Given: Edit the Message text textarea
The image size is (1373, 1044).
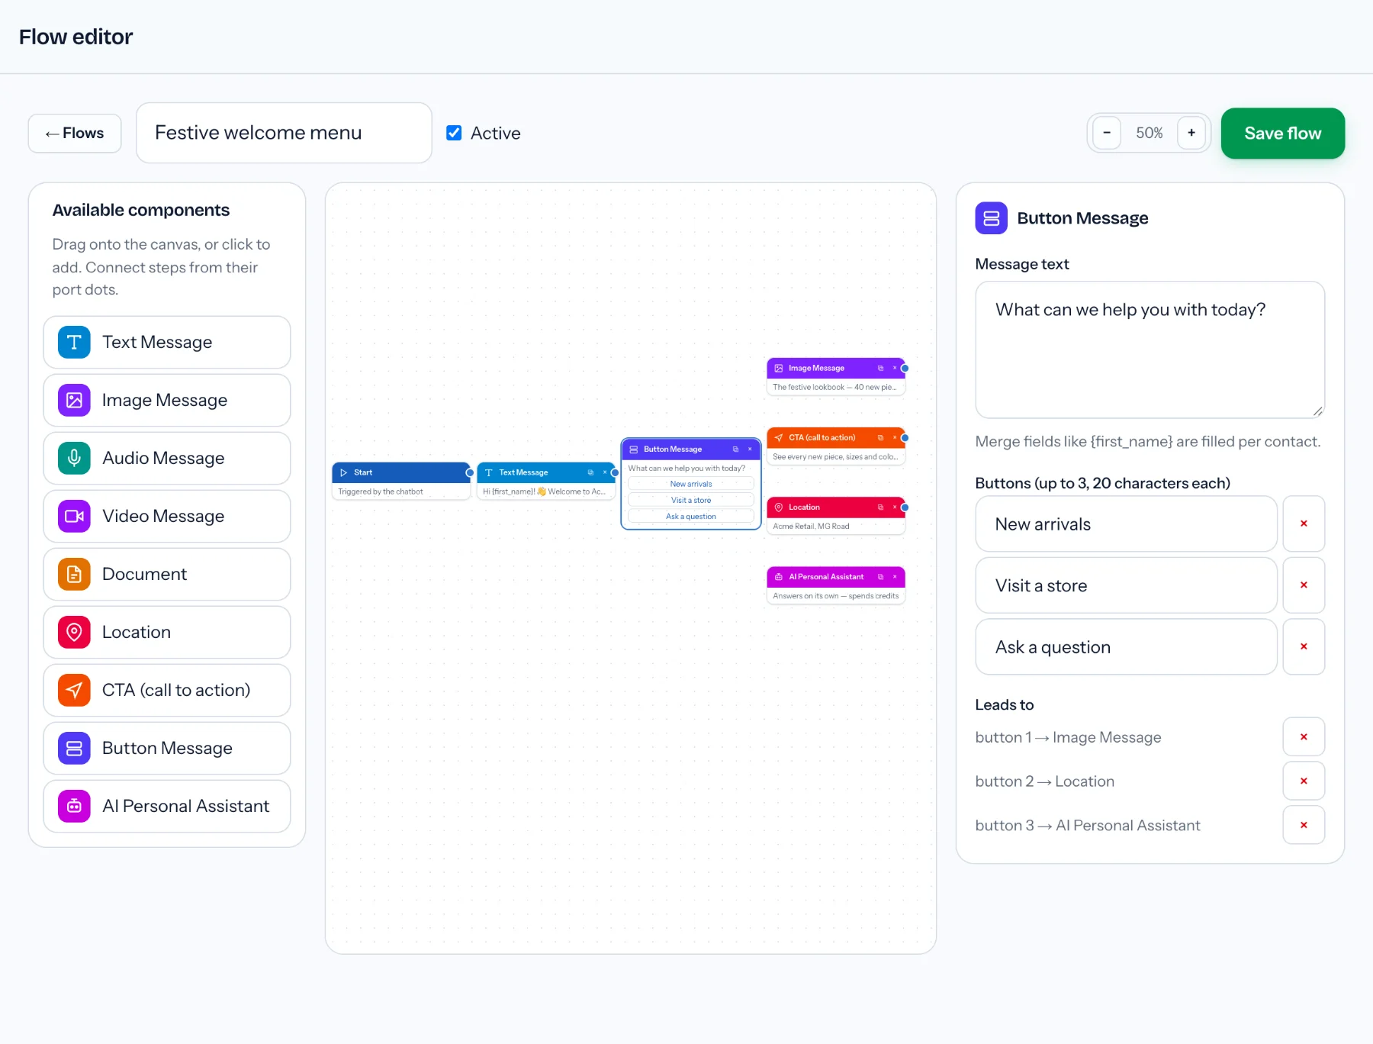Looking at the screenshot, I should click(x=1150, y=350).
